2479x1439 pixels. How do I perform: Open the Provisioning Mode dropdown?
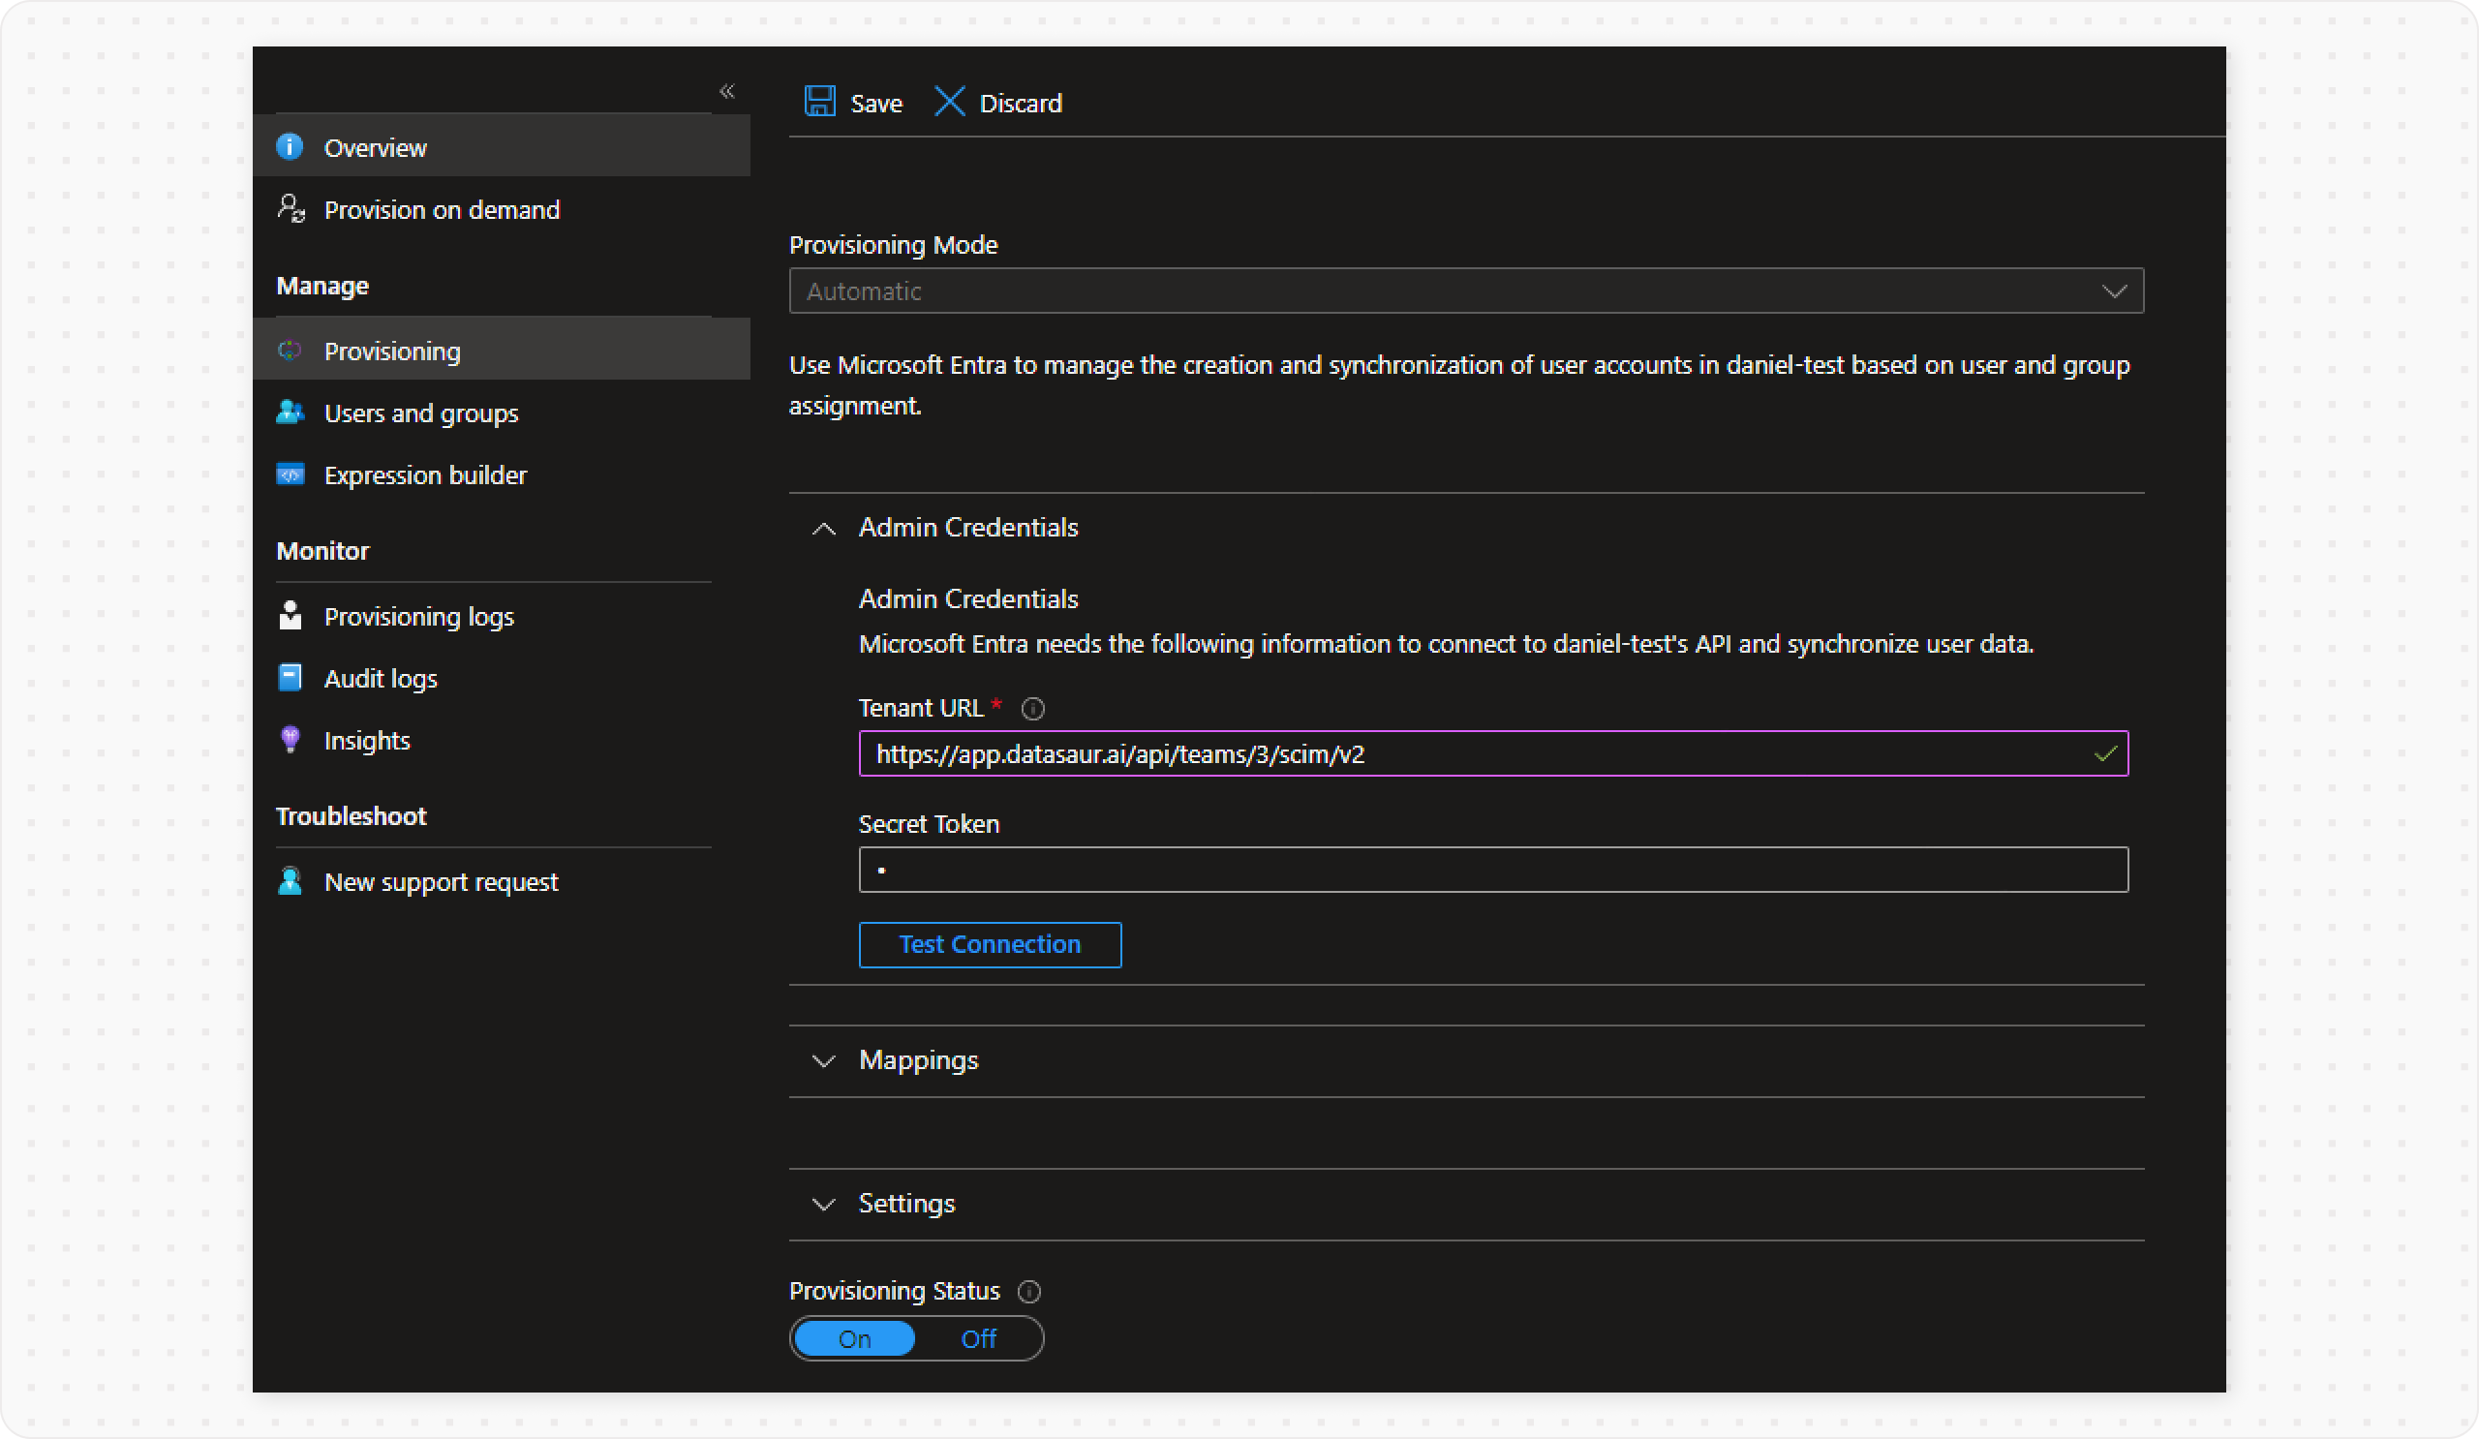(1466, 291)
